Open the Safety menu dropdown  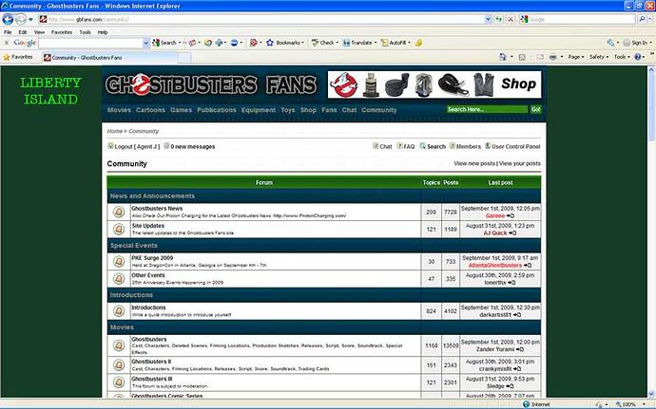tap(599, 57)
